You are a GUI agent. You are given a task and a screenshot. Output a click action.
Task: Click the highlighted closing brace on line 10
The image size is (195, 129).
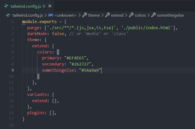click(38, 76)
